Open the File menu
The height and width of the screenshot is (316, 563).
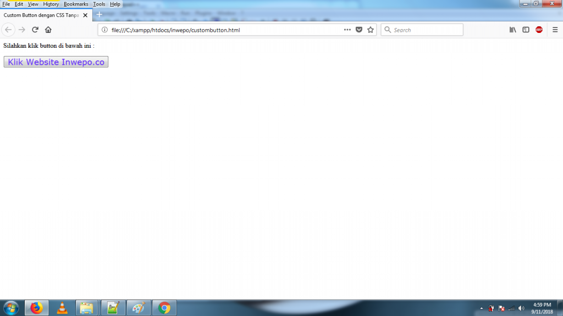pos(6,4)
